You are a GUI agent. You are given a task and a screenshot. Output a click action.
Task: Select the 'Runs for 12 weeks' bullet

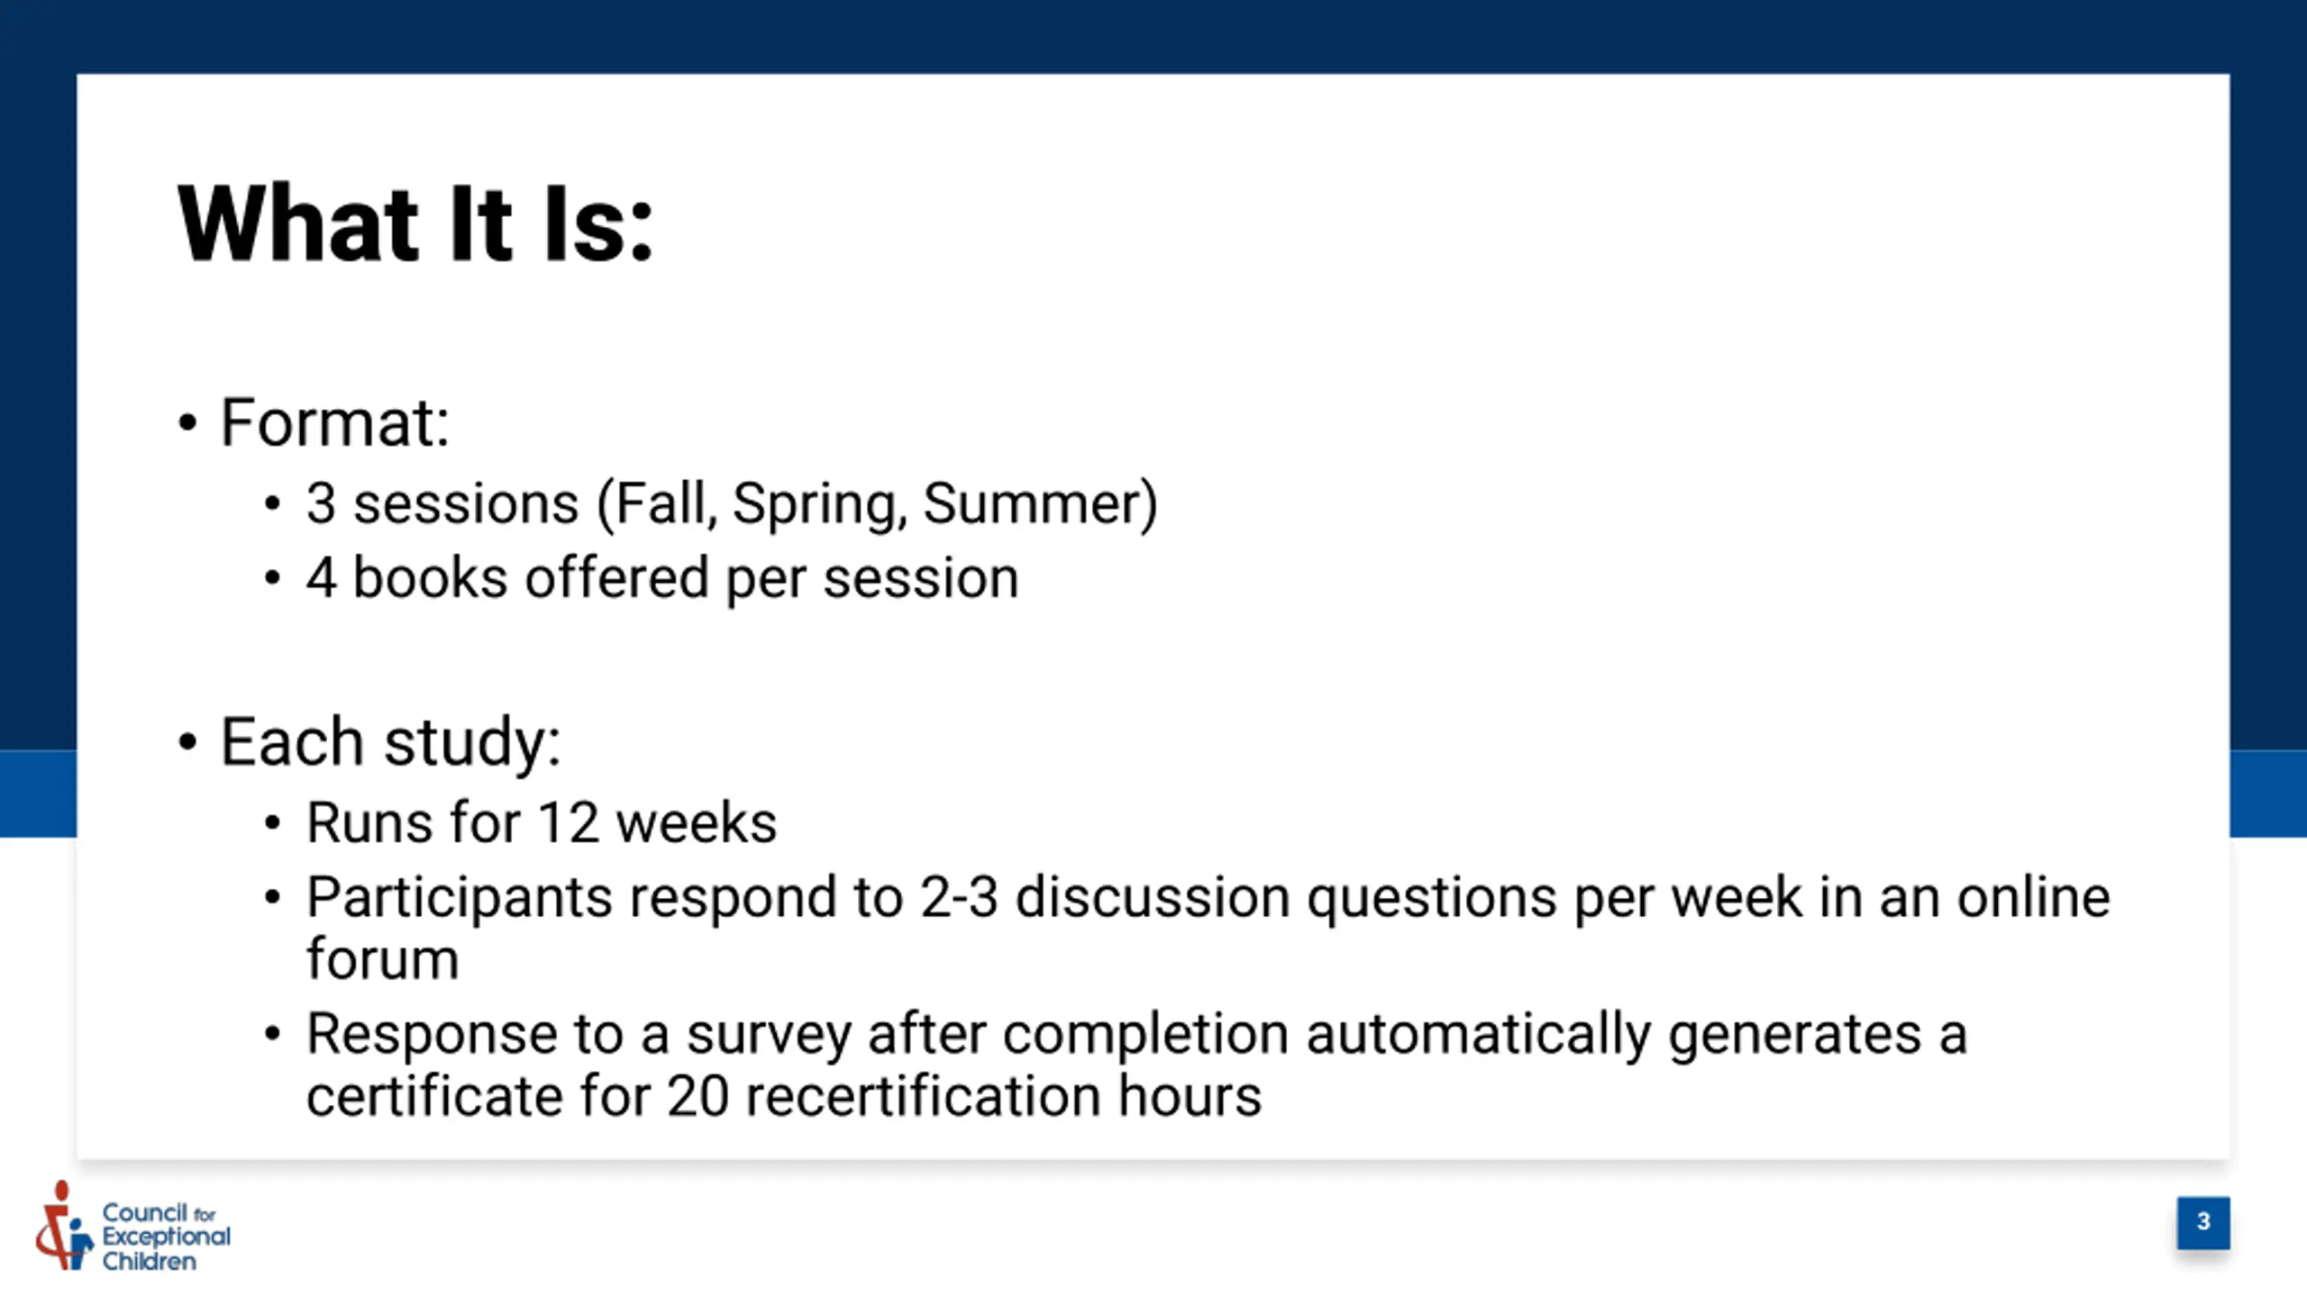[542, 822]
